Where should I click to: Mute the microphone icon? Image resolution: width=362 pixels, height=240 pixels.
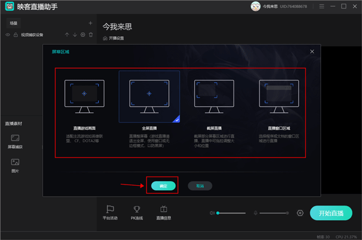click(256, 213)
